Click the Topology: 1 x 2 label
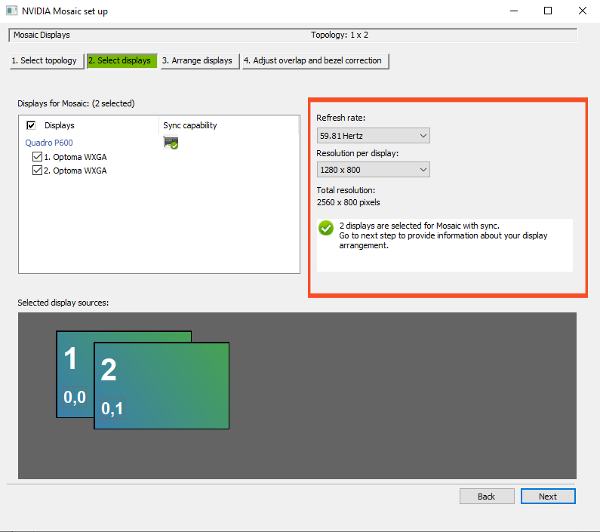 [x=340, y=35]
